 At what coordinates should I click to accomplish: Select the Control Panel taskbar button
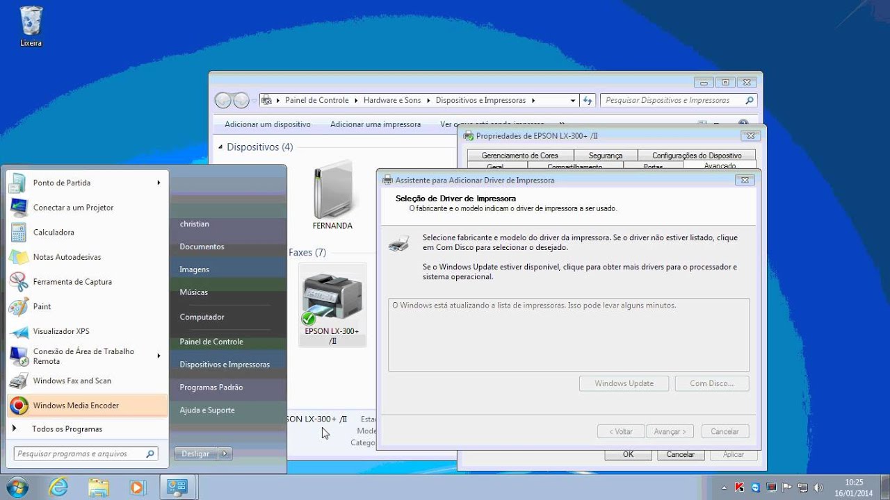[x=177, y=487]
